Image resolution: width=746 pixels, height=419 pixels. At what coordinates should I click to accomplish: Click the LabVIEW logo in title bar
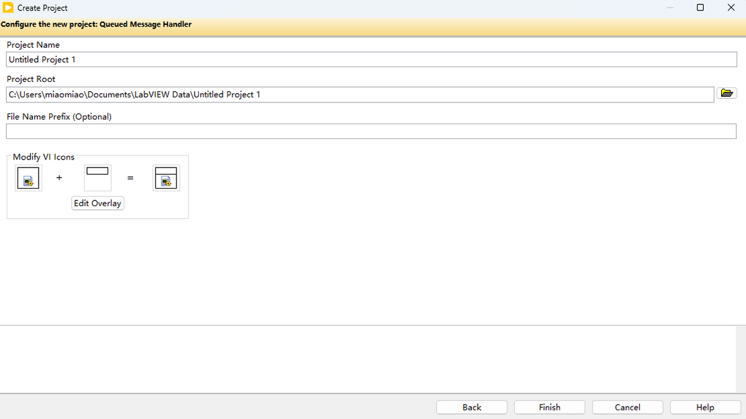8,8
